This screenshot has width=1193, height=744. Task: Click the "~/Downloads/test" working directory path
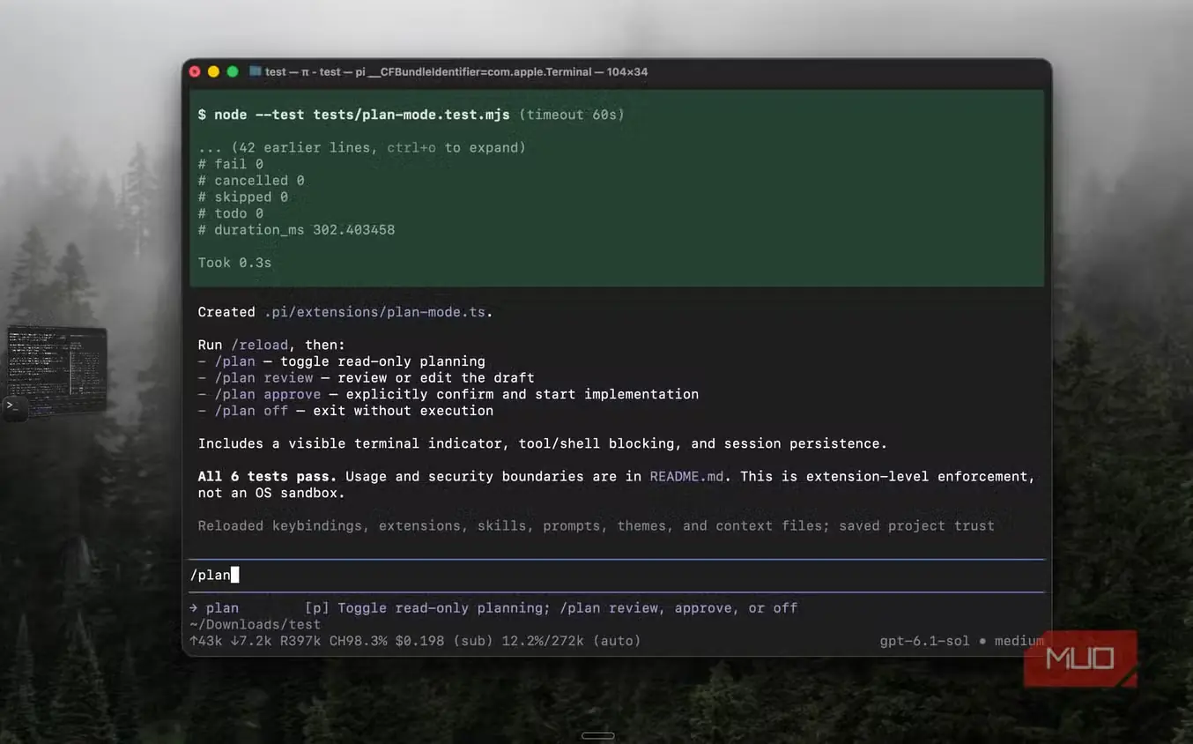click(x=256, y=624)
